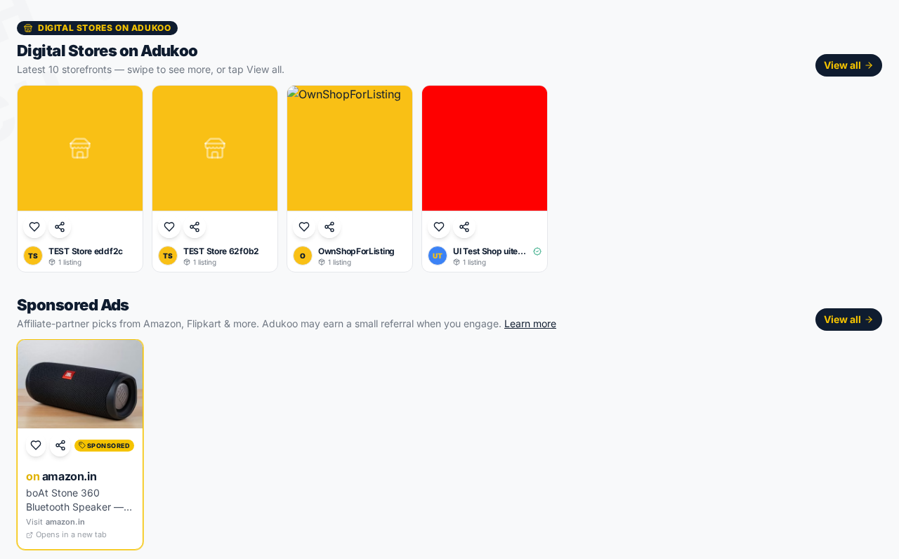
Task: Favorite the TEST Store eddf2c card
Action: pos(34,227)
